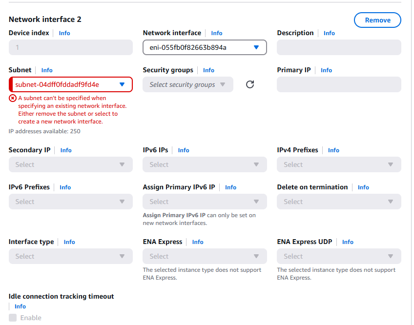Screen dimensions: 414x325
Task: Open the Interface type dropdown
Action: [70, 256]
